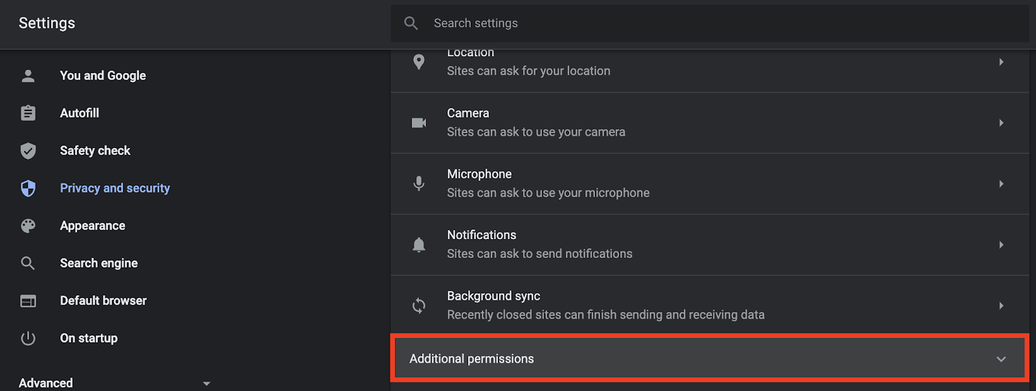Click the Appearance palette icon
Screen dimensions: 1036x391
coord(28,226)
